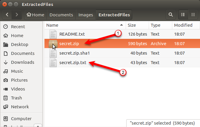Screen dimensions: 200x127
Task: Select the ExtractedFiles path button
Action: (x=114, y=15)
